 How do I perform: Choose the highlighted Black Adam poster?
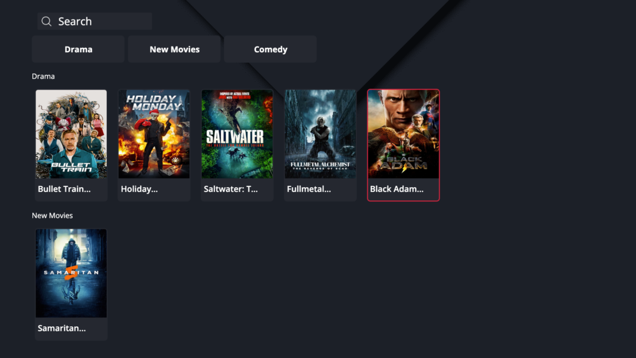pyautogui.click(x=403, y=134)
